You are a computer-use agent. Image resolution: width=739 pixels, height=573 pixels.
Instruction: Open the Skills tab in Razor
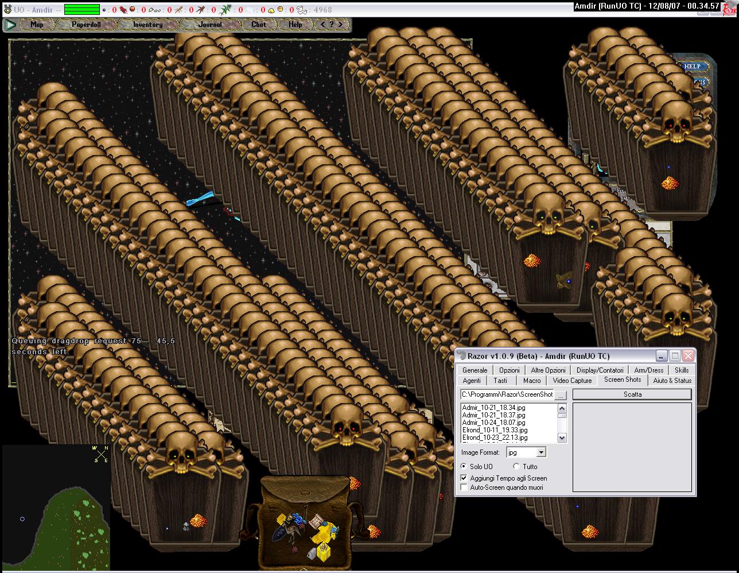pyautogui.click(x=682, y=370)
